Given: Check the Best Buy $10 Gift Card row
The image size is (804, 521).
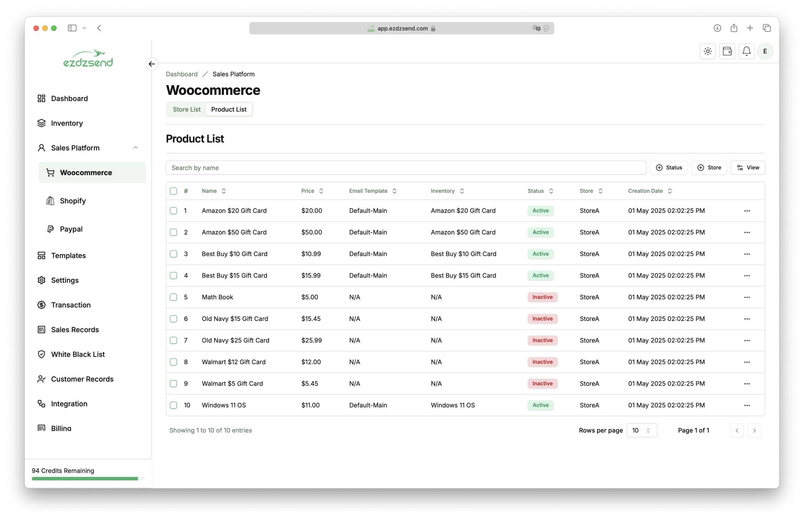Looking at the screenshot, I should coord(173,254).
